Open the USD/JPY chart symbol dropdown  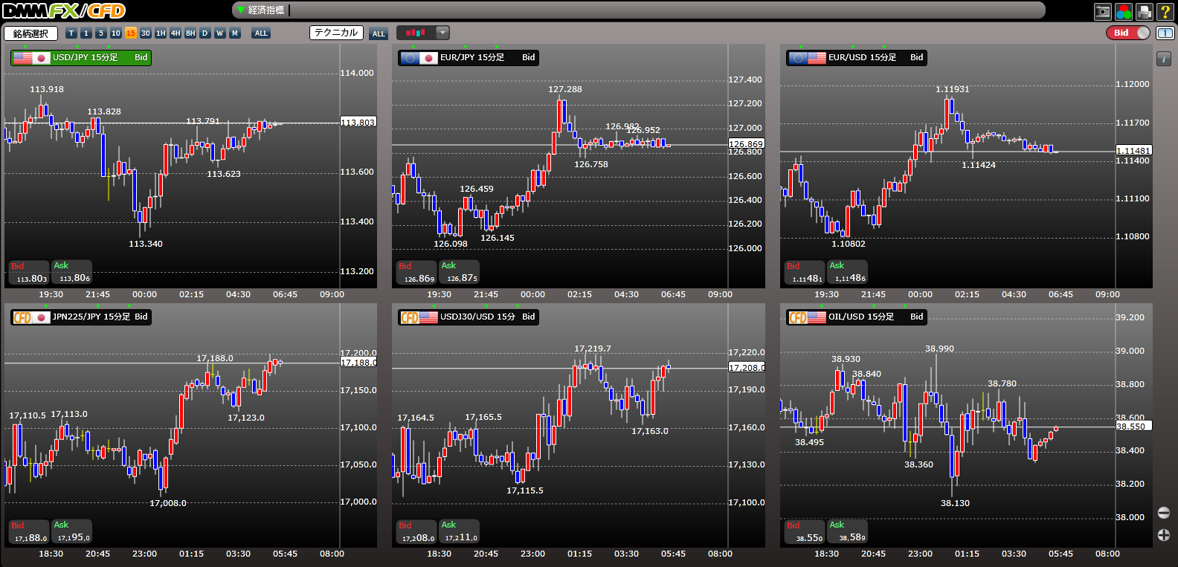coord(81,58)
